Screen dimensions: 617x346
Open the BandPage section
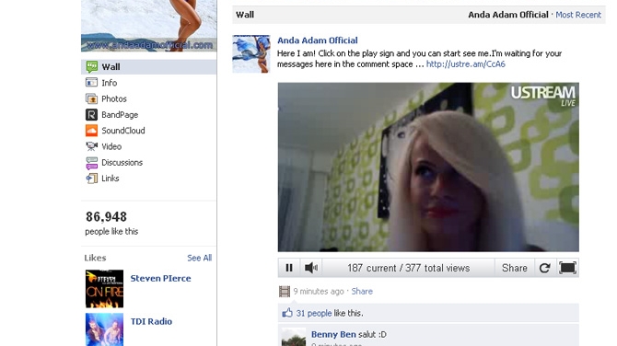pos(120,115)
